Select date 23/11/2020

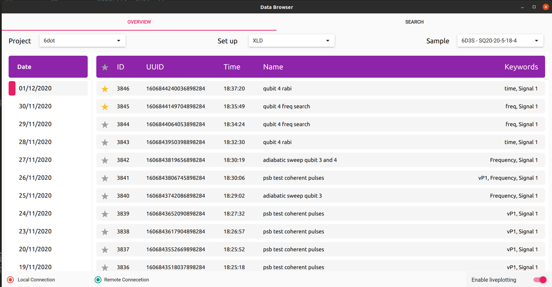(48, 231)
